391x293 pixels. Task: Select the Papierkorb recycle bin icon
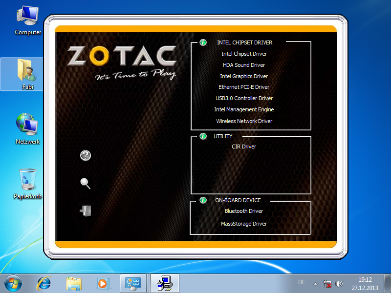click(27, 184)
